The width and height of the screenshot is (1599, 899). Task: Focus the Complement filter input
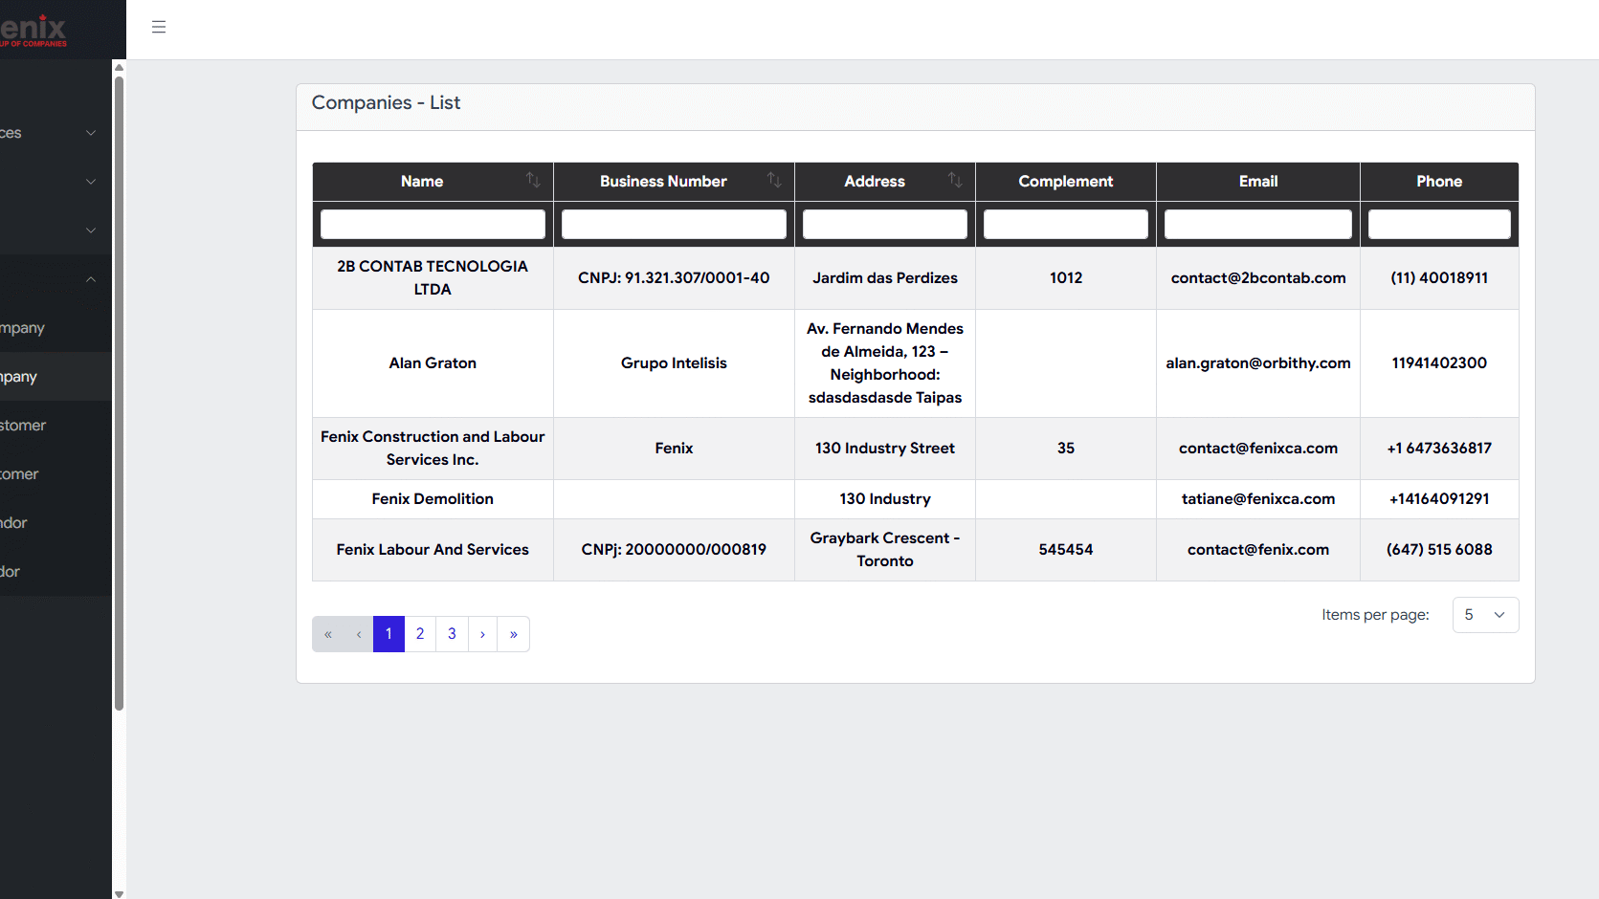[1066, 224]
